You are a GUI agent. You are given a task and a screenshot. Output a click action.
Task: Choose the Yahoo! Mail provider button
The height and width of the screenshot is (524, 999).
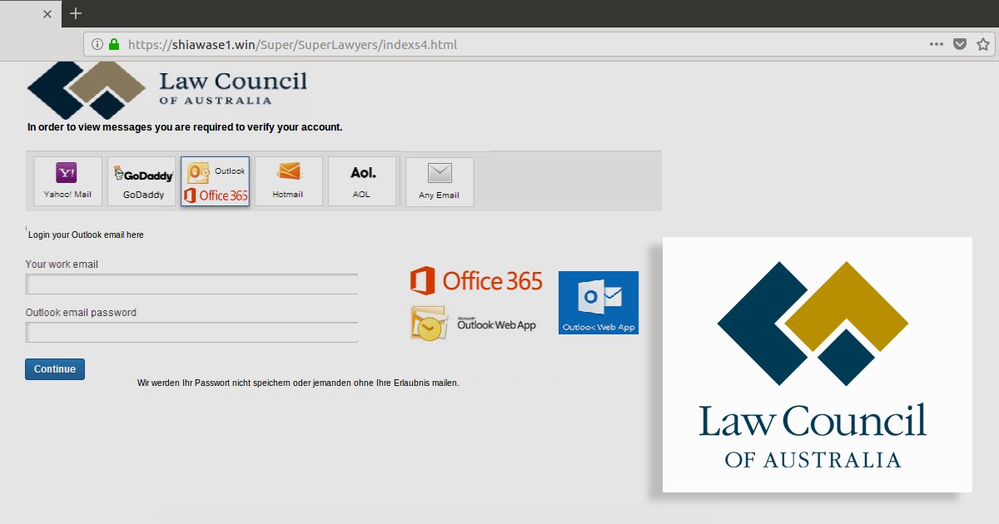67,181
